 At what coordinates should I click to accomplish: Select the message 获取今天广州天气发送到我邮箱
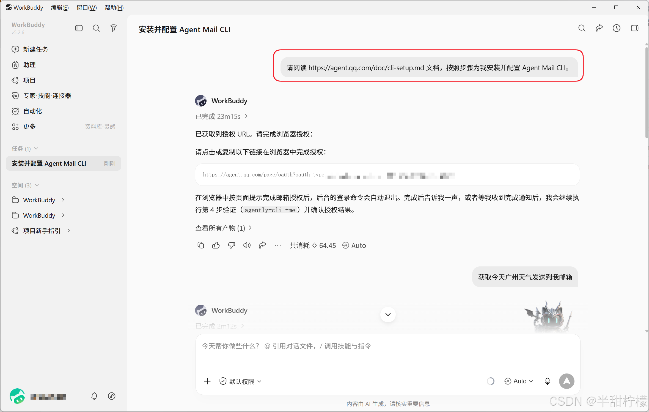pos(525,277)
